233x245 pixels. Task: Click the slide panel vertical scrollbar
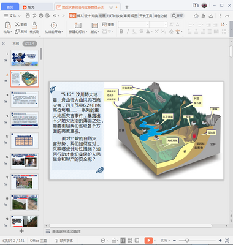click(x=41, y=54)
